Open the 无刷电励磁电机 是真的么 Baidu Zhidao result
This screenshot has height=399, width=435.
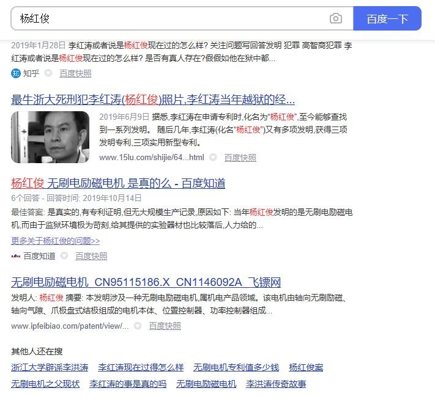(x=118, y=183)
